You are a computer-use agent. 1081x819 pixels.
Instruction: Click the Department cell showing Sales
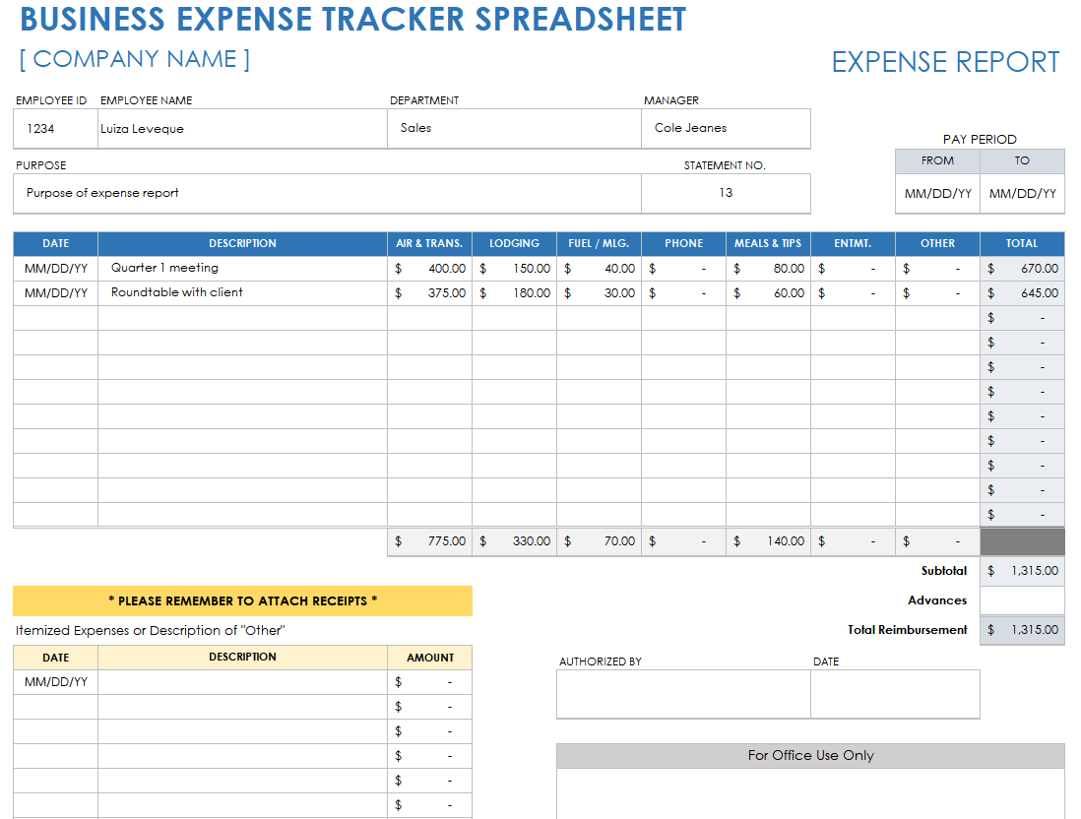pos(514,129)
